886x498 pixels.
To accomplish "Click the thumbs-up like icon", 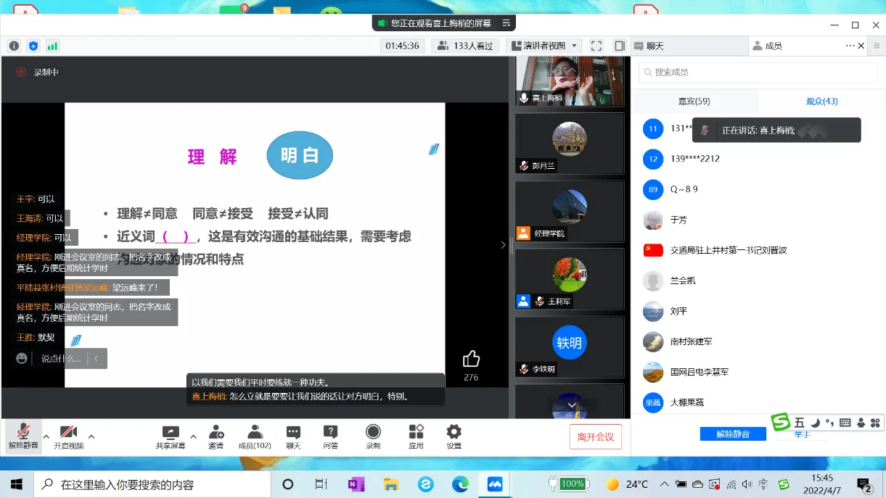I will click(471, 359).
